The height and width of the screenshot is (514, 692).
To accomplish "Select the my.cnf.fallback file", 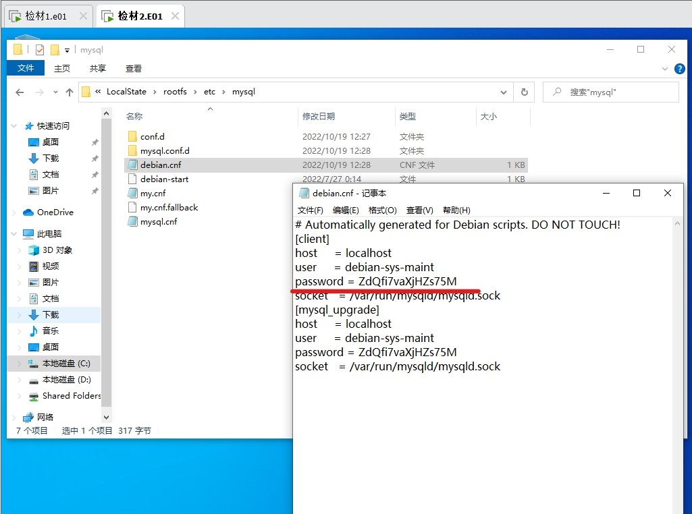I will coord(168,208).
